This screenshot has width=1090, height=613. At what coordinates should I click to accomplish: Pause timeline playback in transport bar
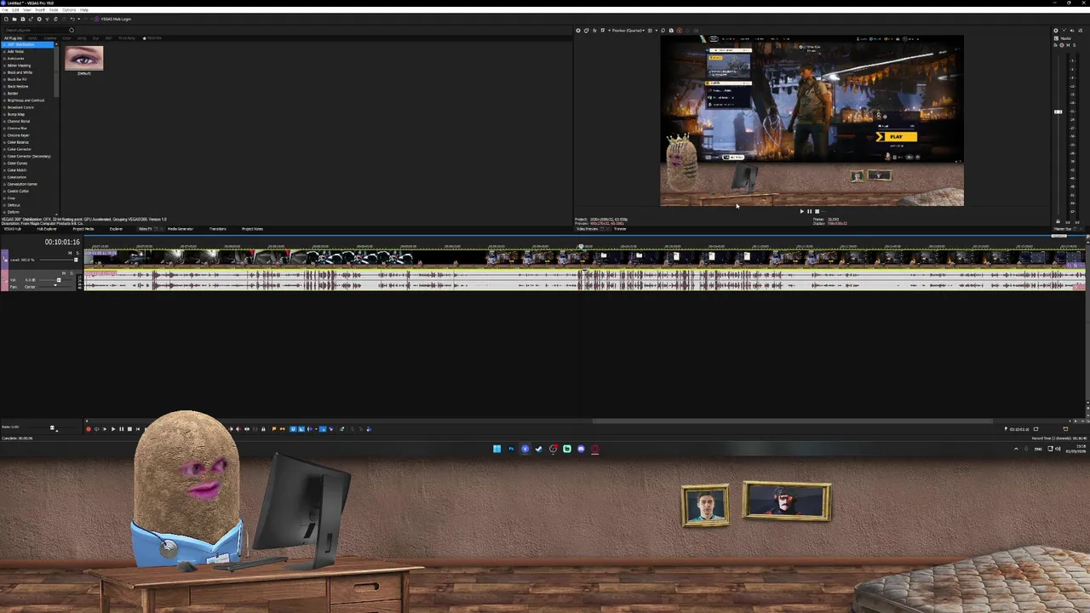pos(121,428)
